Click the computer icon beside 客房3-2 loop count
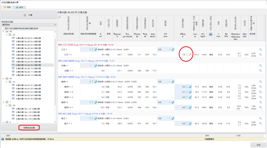Viewport: 267px width, 148px height. 96,102
